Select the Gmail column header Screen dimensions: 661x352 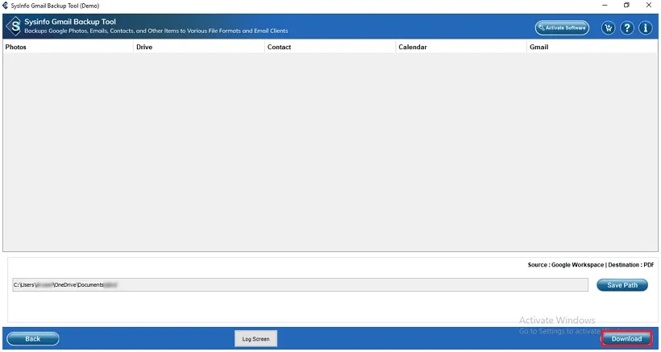[592, 47]
